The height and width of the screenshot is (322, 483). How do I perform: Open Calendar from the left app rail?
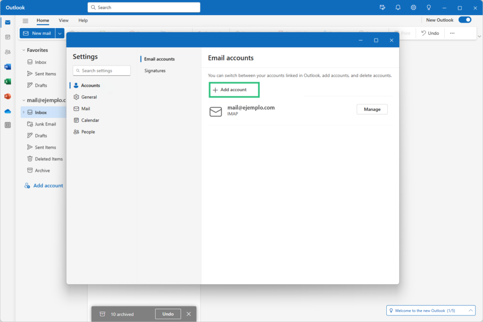click(8, 37)
